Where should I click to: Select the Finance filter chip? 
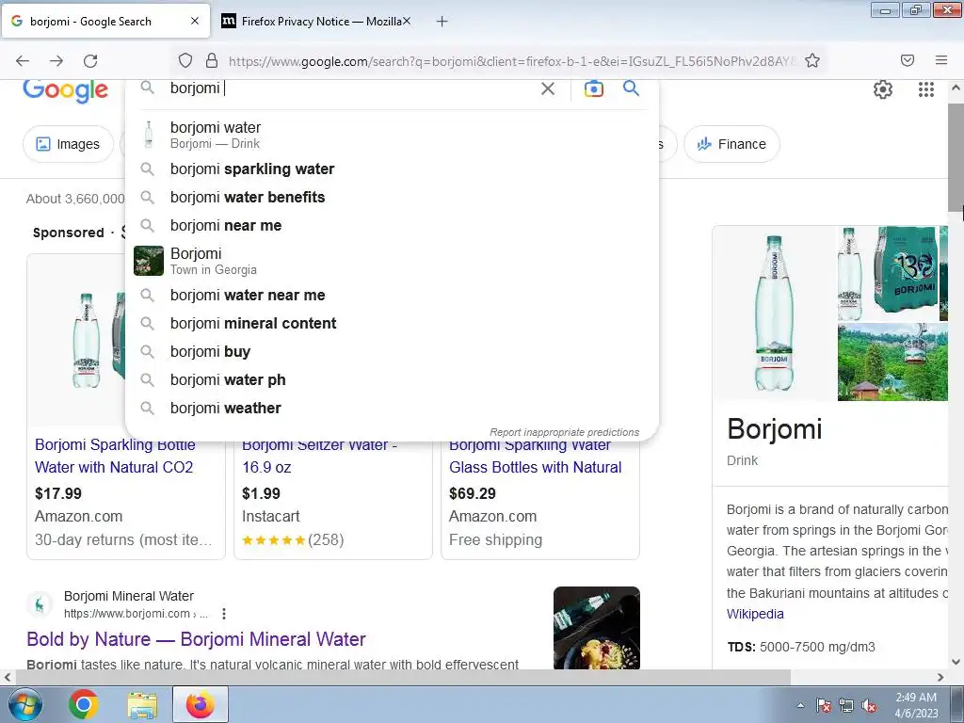[731, 144]
